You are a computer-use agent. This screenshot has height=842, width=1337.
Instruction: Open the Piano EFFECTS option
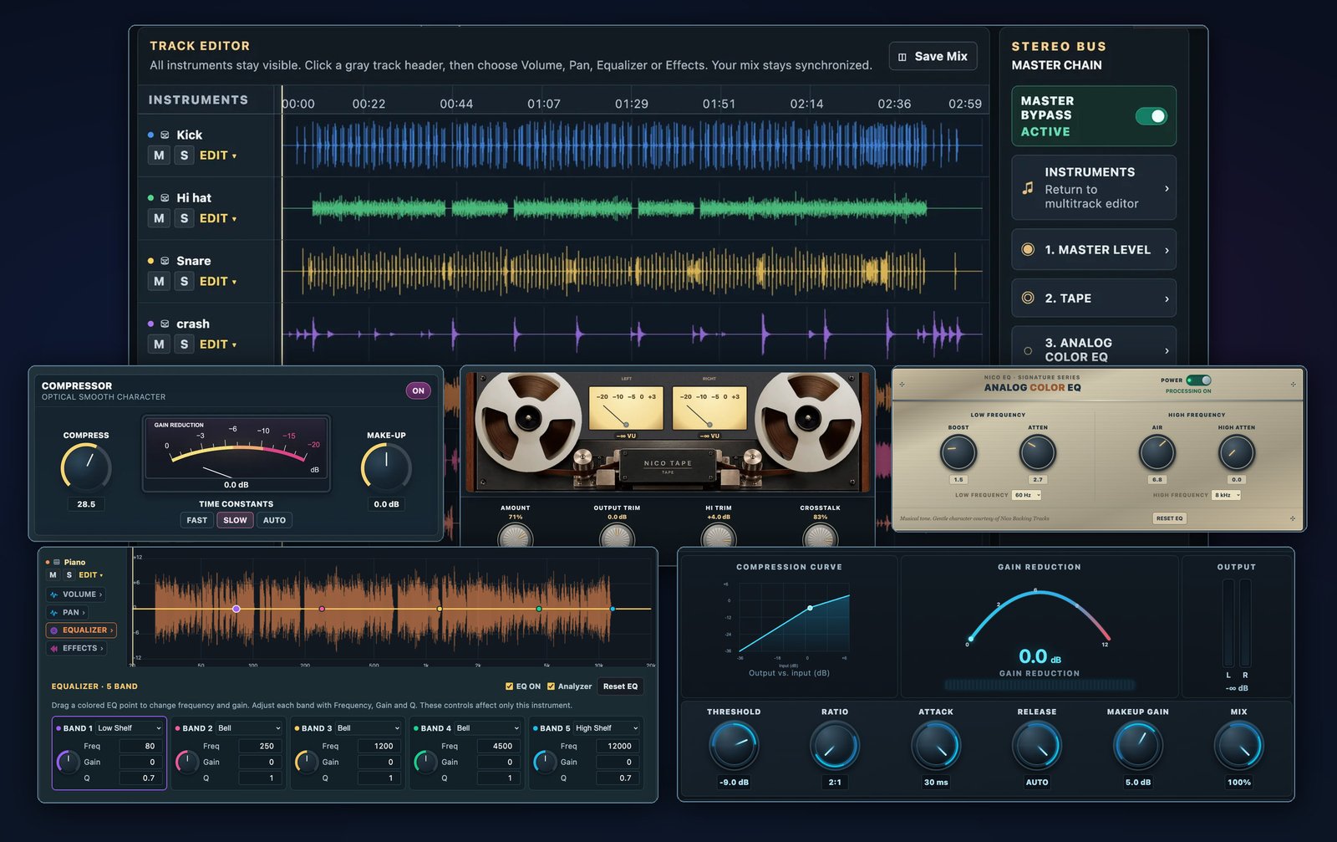(77, 648)
